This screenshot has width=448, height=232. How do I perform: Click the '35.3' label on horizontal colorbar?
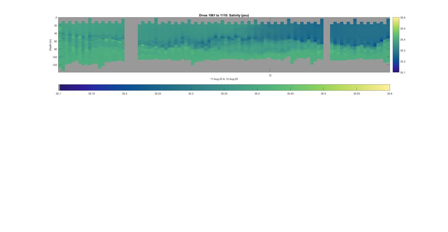(191, 94)
